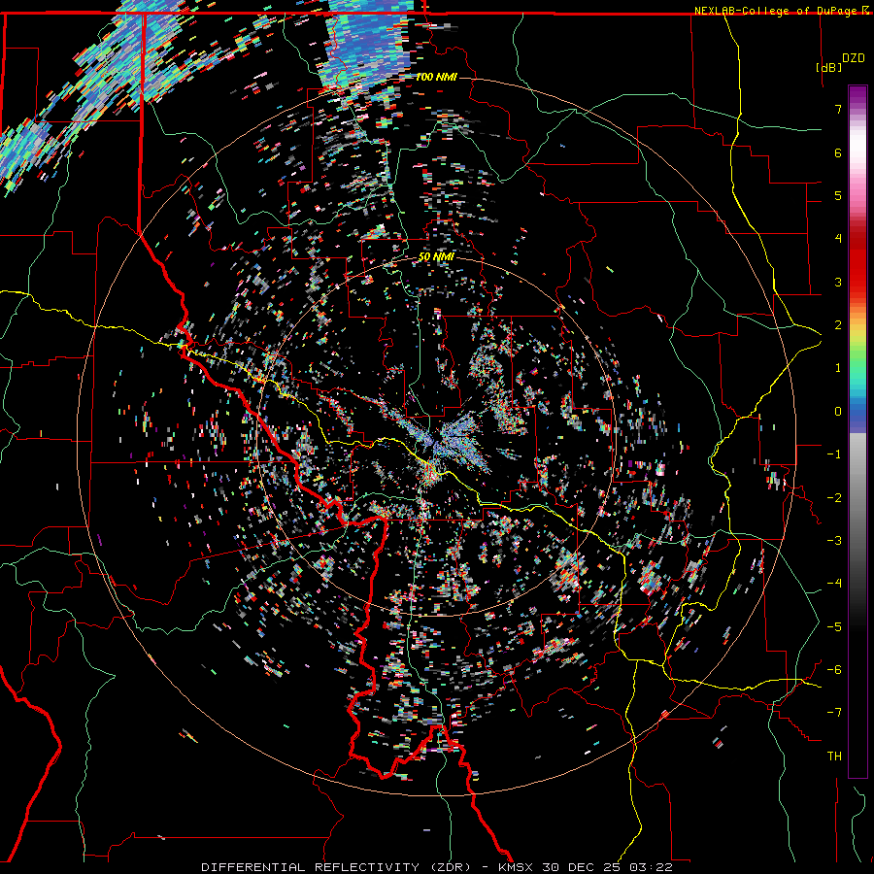Click the -2 dB scale value
The height and width of the screenshot is (874, 874).
pyautogui.click(x=834, y=497)
